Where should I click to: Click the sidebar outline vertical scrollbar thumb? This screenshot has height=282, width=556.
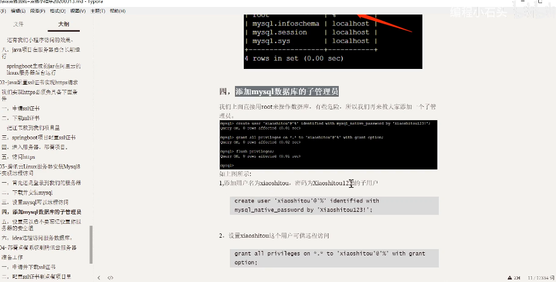point(91,245)
